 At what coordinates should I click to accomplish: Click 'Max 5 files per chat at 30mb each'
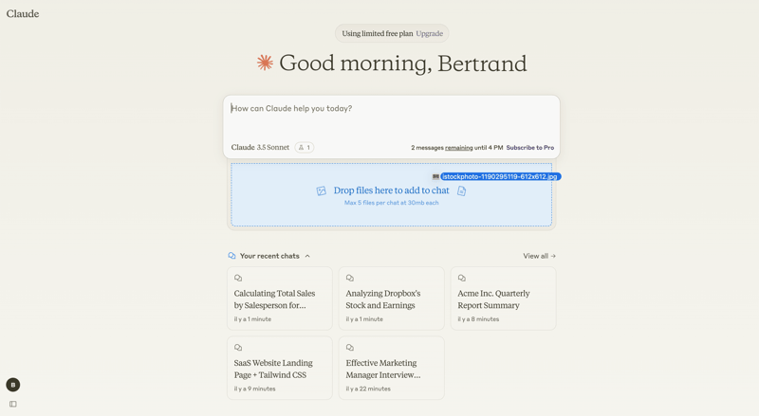pos(391,203)
